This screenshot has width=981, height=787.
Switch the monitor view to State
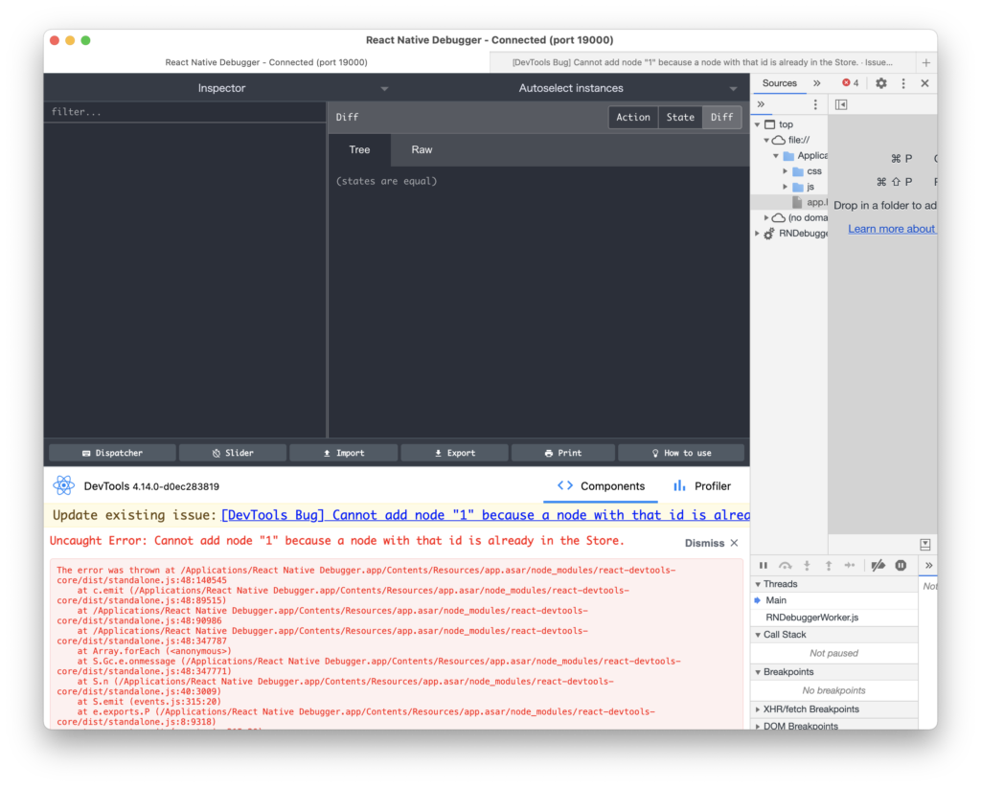coord(680,117)
